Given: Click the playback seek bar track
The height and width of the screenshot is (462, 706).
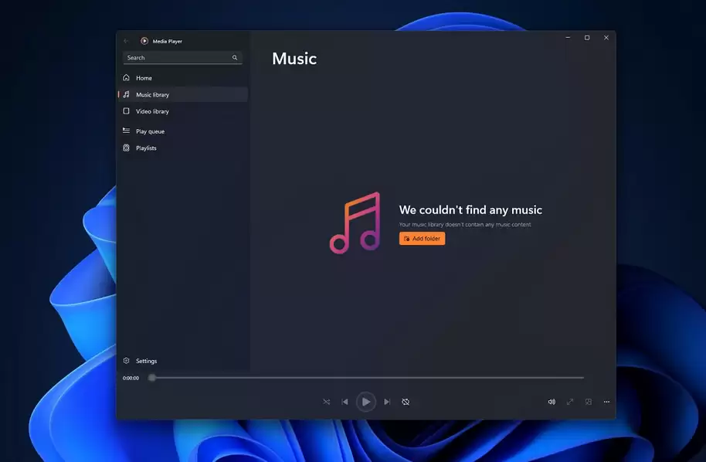Looking at the screenshot, I should pos(368,378).
